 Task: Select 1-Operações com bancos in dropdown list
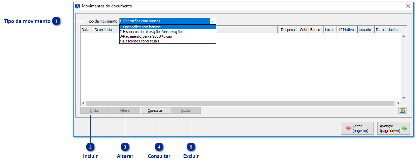[167, 27]
